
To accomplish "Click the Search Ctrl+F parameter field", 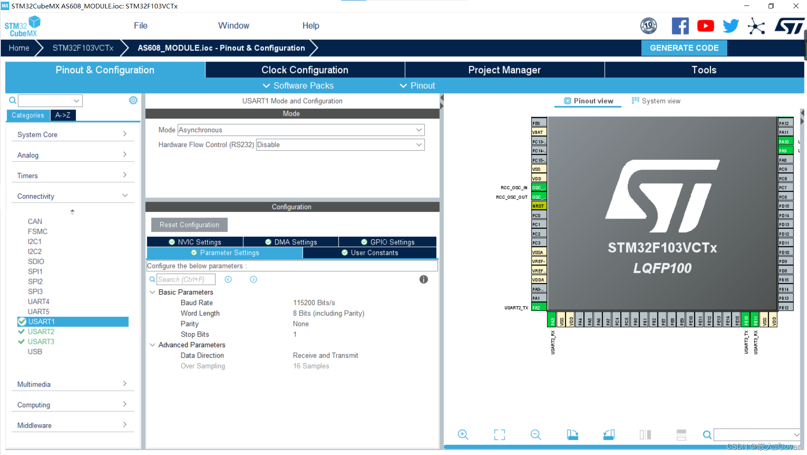I will 186,279.
